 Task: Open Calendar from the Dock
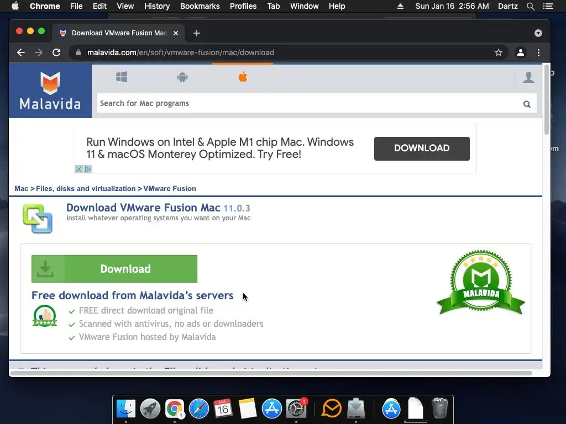point(223,409)
